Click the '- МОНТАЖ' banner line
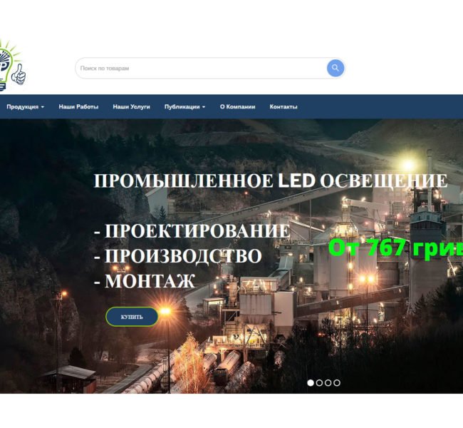Image resolution: width=463 pixels, height=428 pixels. [145, 281]
